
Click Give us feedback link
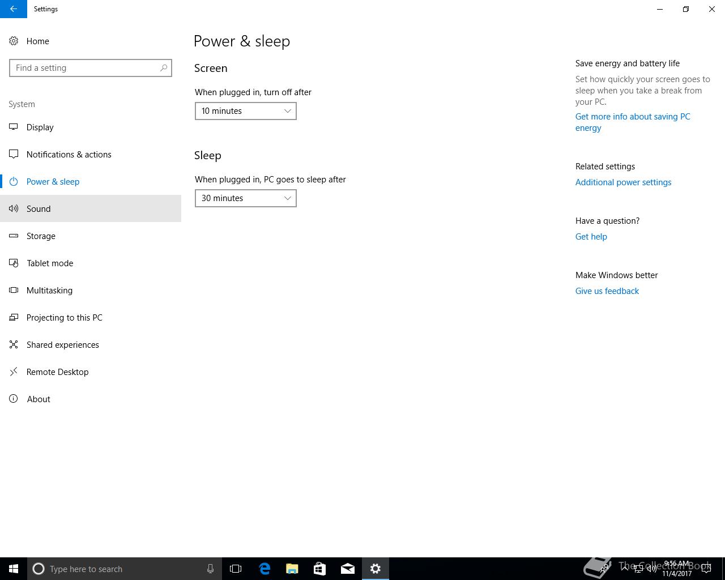click(607, 291)
